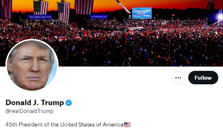Viewport: 223px width, 129px height.
Task: Click the white trailer in the crowd
Action: coord(165,22)
